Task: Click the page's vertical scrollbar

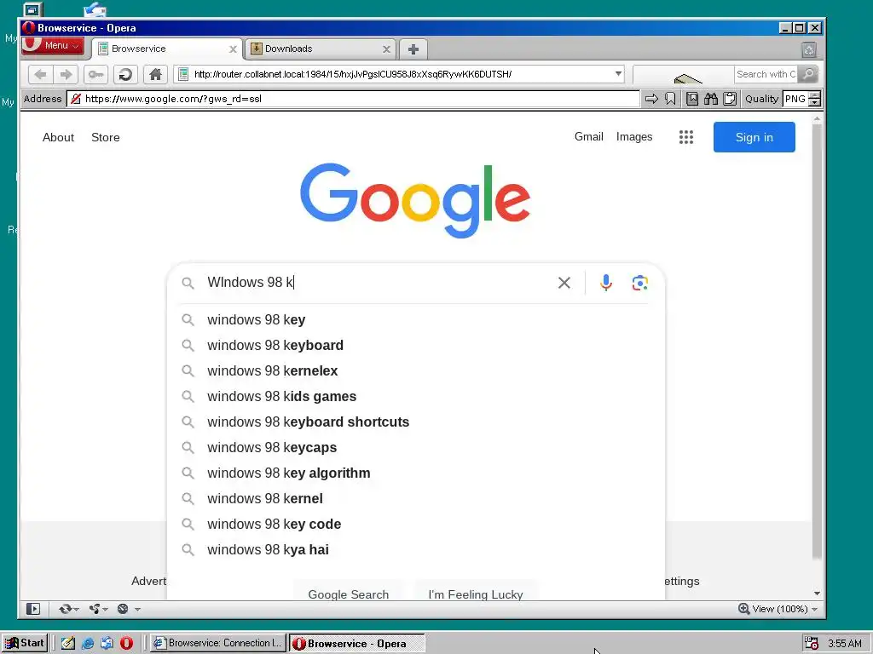Action: click(817, 341)
